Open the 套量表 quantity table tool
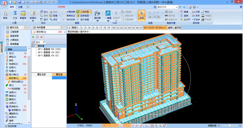Screen dimensions: 243x128 [23, 15]
